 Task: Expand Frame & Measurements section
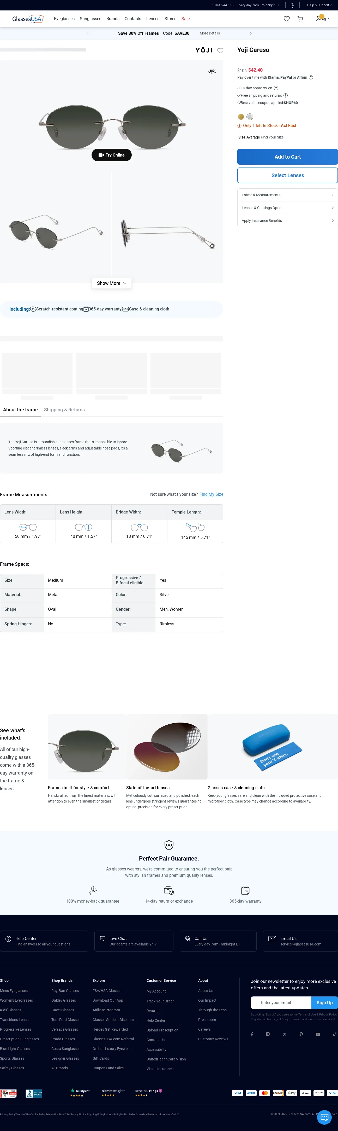[288, 195]
